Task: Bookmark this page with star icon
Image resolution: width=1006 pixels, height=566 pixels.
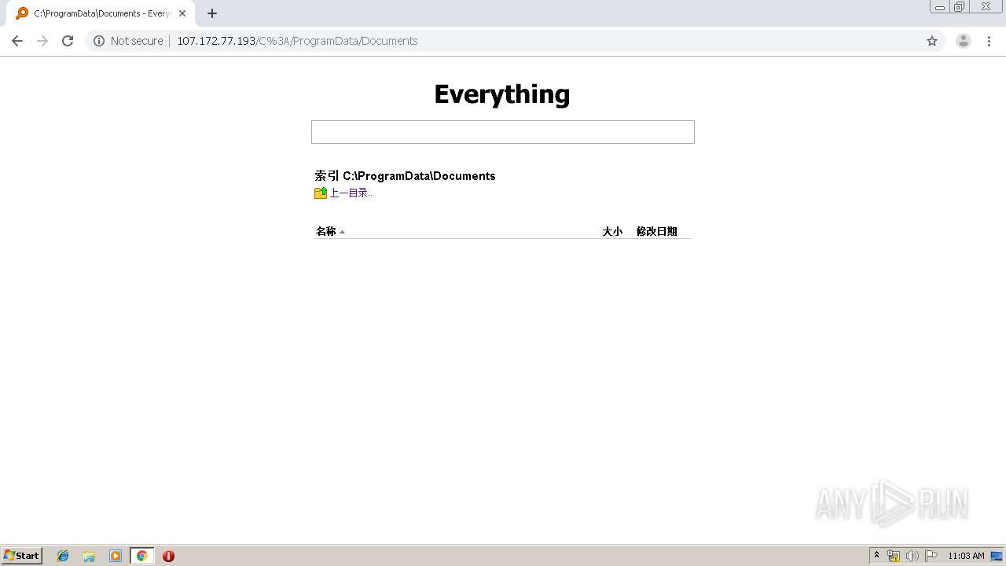Action: (x=932, y=41)
